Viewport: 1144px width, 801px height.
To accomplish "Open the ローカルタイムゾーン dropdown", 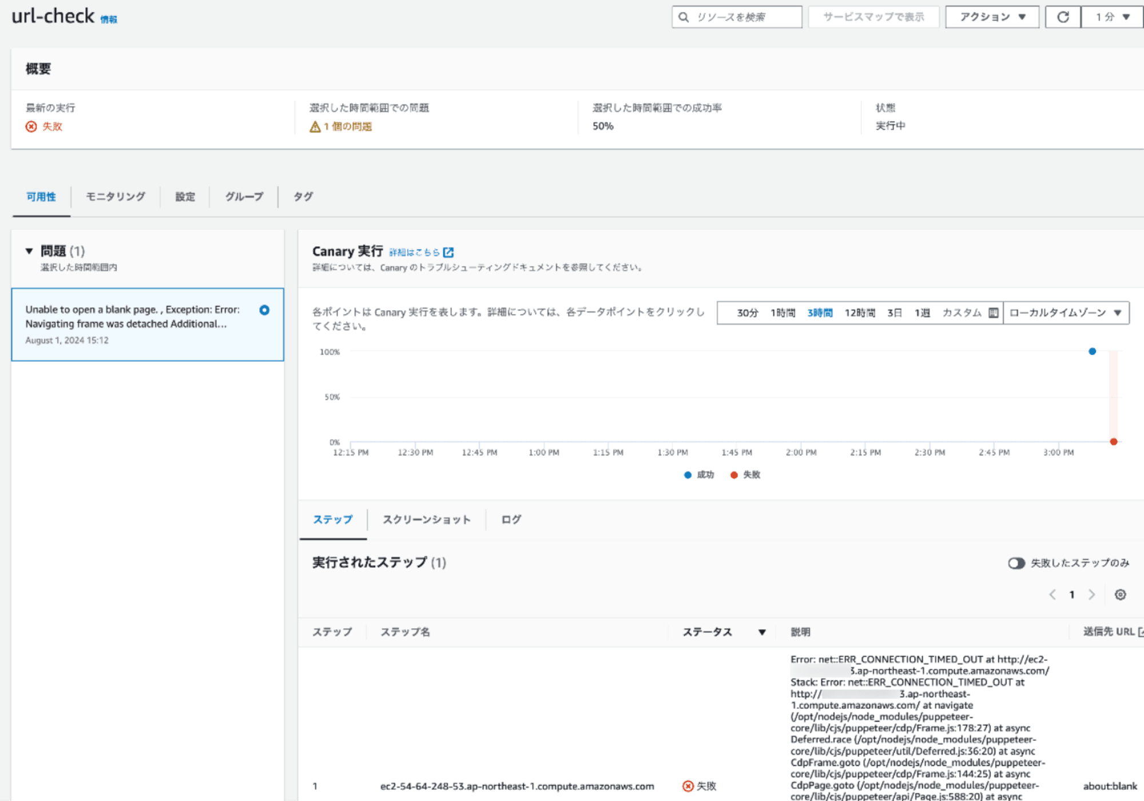I will click(1066, 313).
